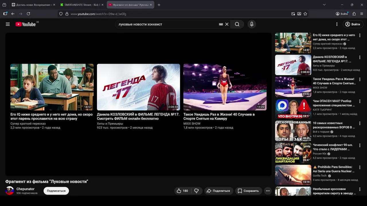
Task: Open endscreen 'Легенда №17' thumbnail
Action: pyautogui.click(x=138, y=87)
